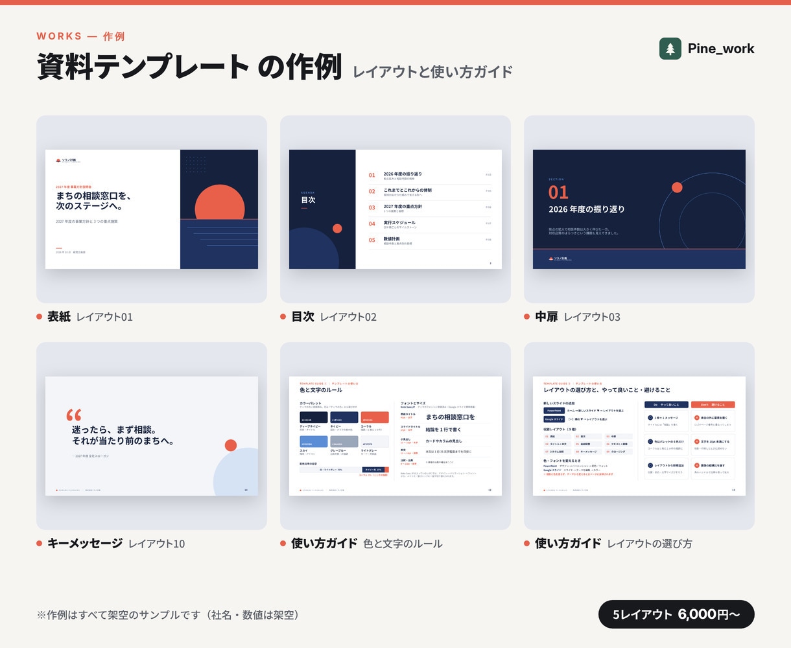This screenshot has height=648, width=791.
Task: Open the 目次 レイアウト02 agenda slide thumbnail
Action: coord(395,209)
